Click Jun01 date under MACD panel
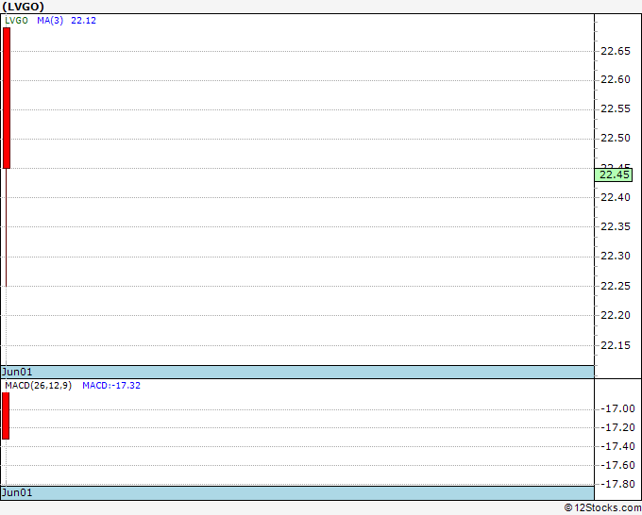Screen dimensions: 642x515 (x=17, y=492)
